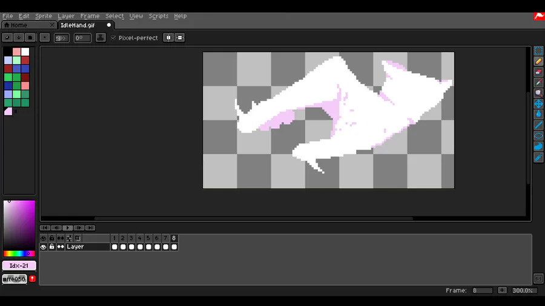This screenshot has width=545, height=306.
Task: Pick the white palette swatch
Action: 25,51
